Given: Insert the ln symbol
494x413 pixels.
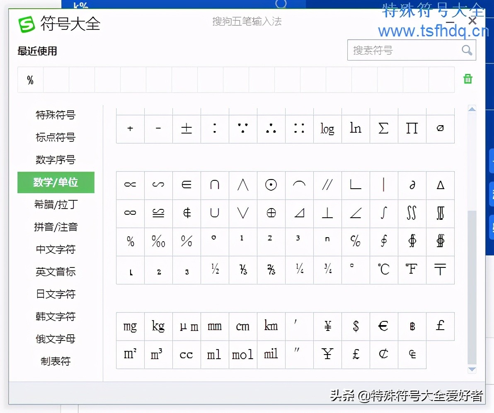Looking at the screenshot, I should point(356,129).
